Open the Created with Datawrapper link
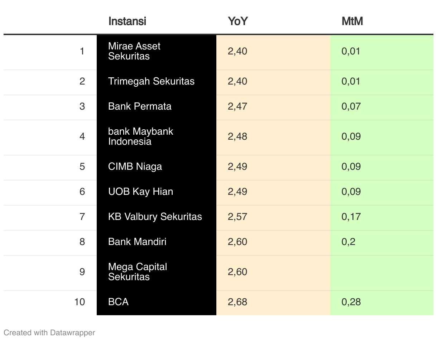The height and width of the screenshot is (341, 437). click(49, 332)
